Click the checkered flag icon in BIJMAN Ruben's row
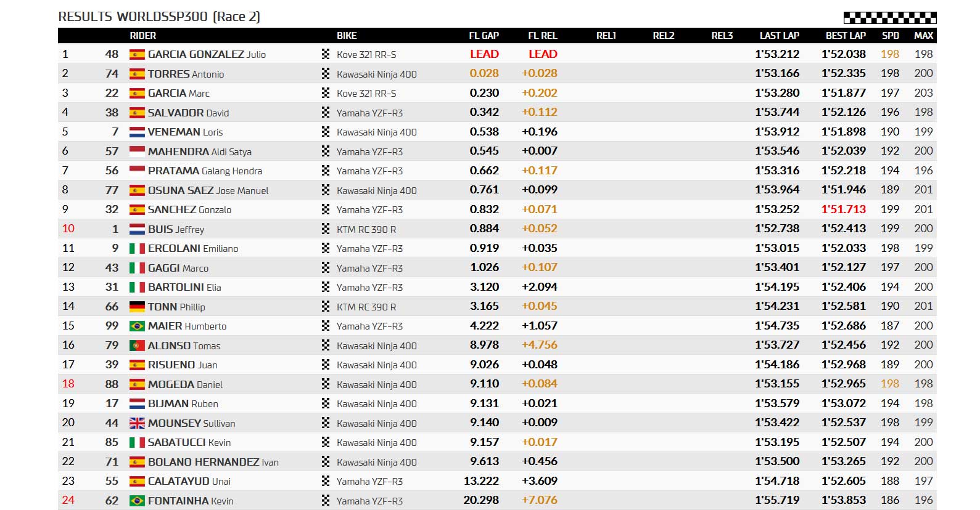This screenshot has width=980, height=510. tap(326, 403)
